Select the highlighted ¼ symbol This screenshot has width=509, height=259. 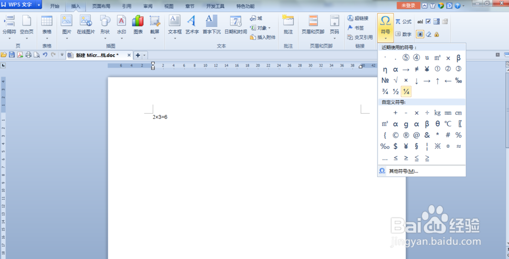tap(406, 92)
